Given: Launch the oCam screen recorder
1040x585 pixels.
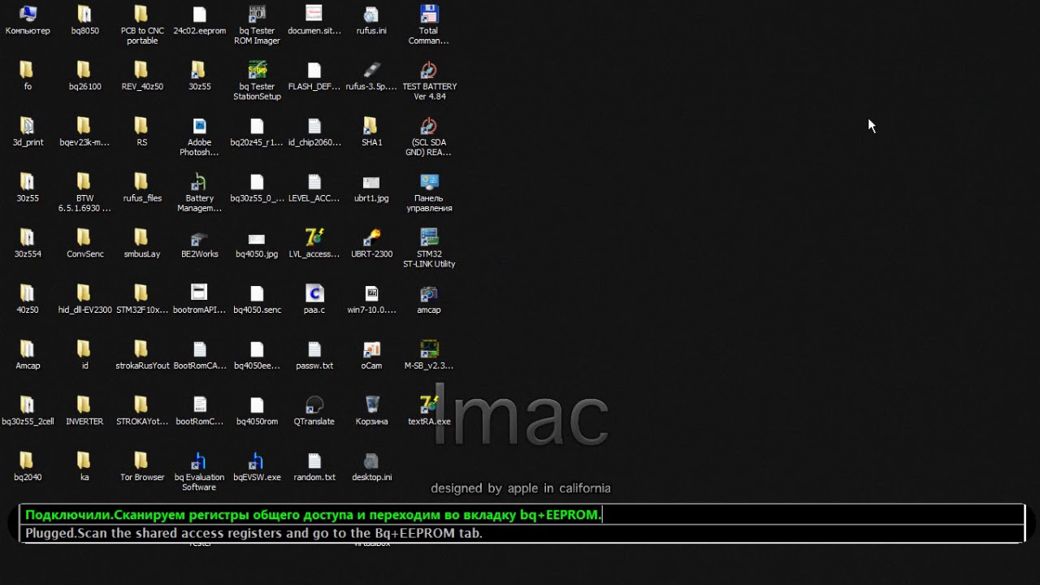Looking at the screenshot, I should (x=371, y=355).
